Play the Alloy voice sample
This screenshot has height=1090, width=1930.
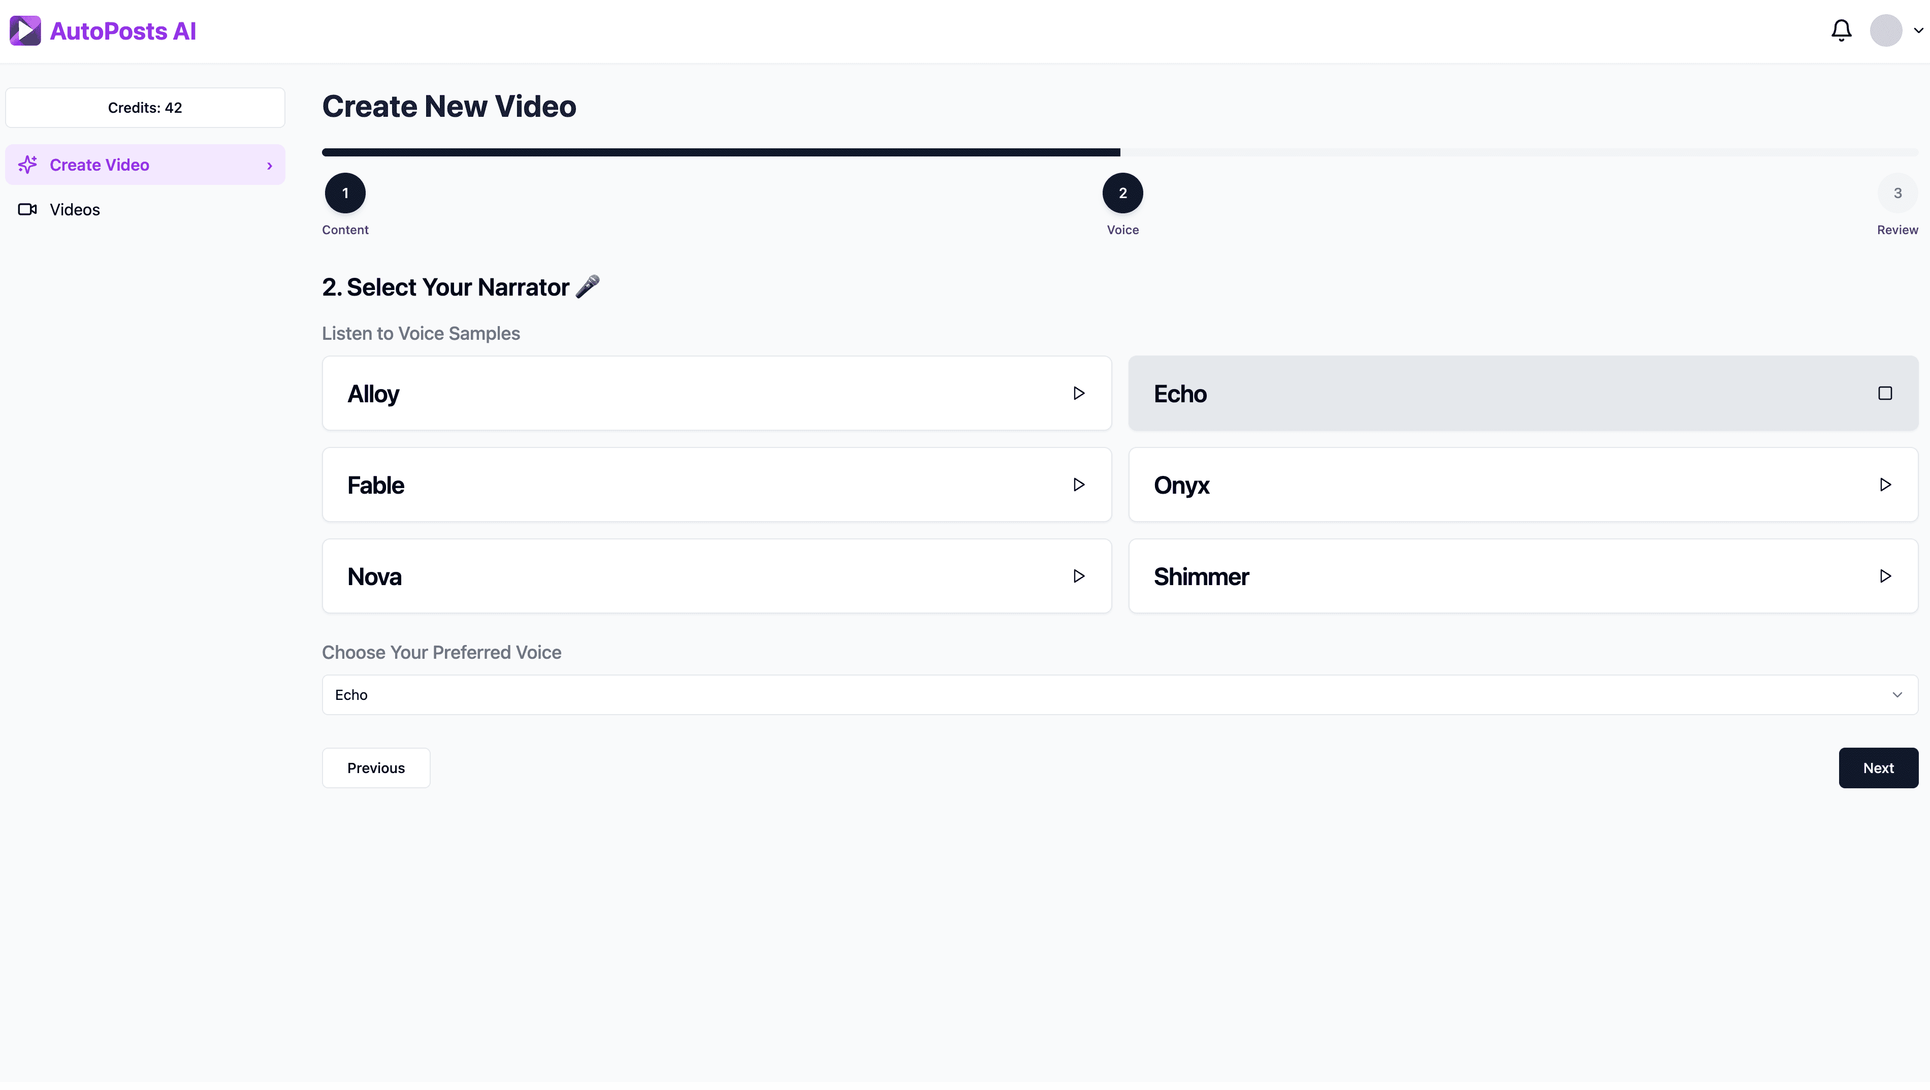[x=1079, y=393]
